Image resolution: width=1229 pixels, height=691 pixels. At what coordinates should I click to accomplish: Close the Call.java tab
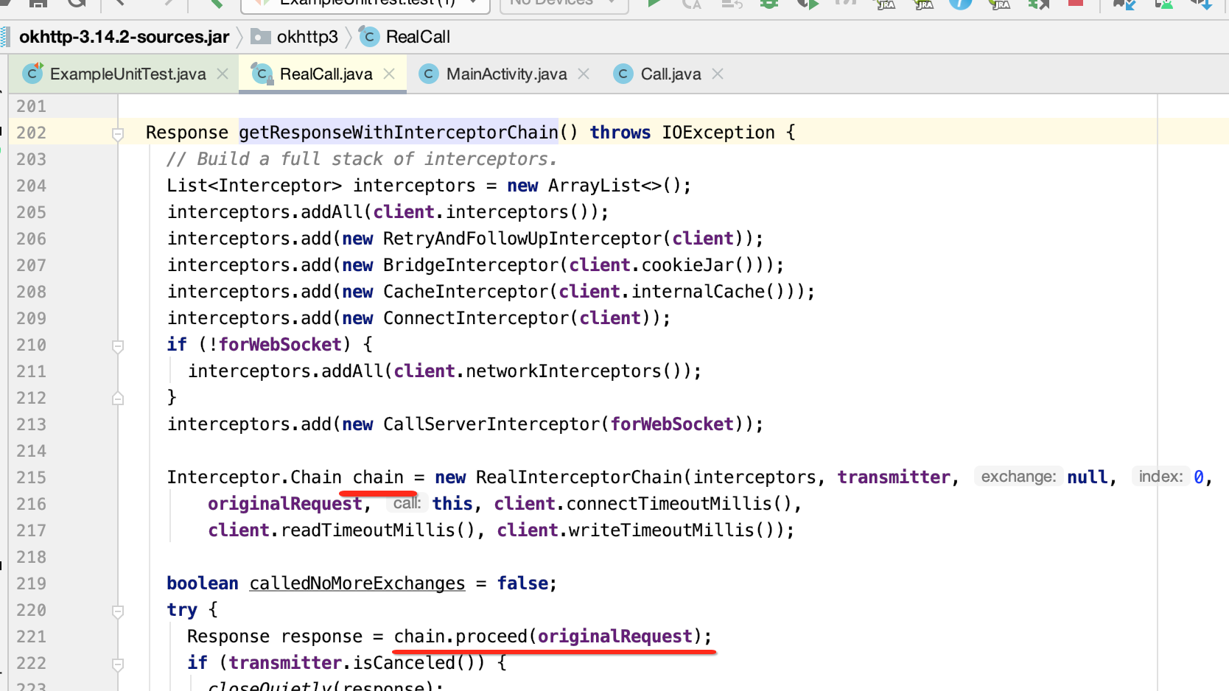pyautogui.click(x=718, y=74)
